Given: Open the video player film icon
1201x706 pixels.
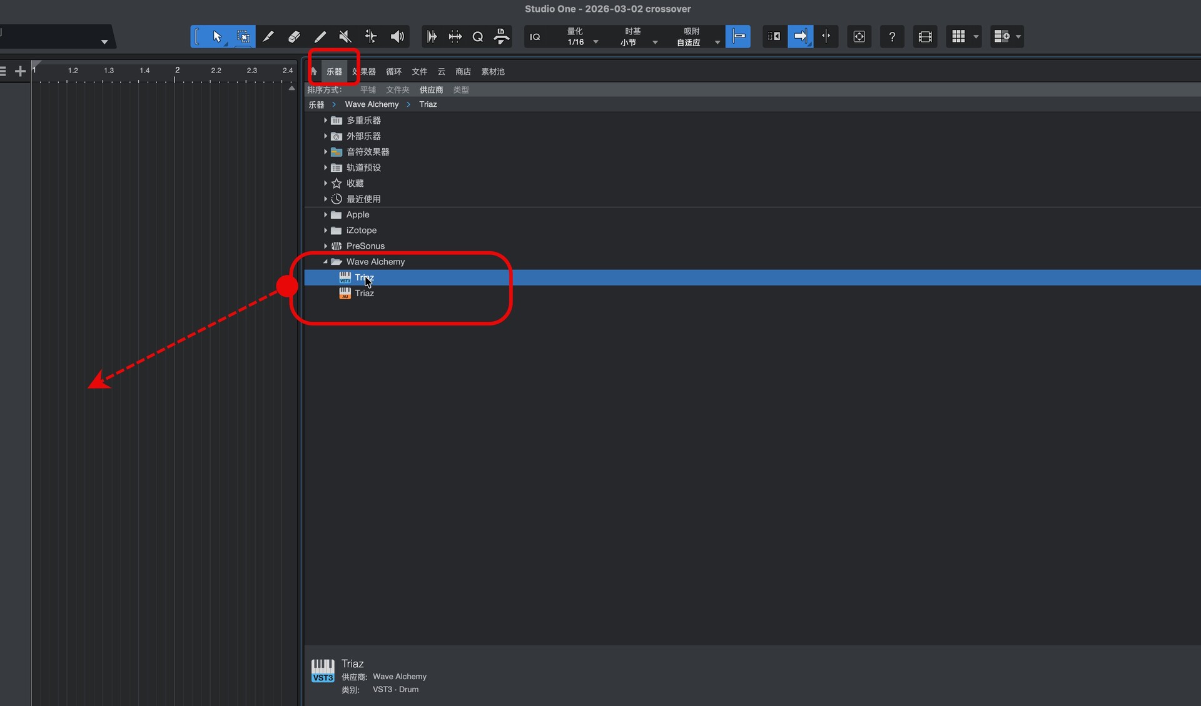Looking at the screenshot, I should (925, 36).
